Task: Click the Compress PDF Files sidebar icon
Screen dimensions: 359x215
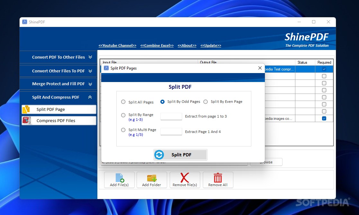Action: [26, 120]
